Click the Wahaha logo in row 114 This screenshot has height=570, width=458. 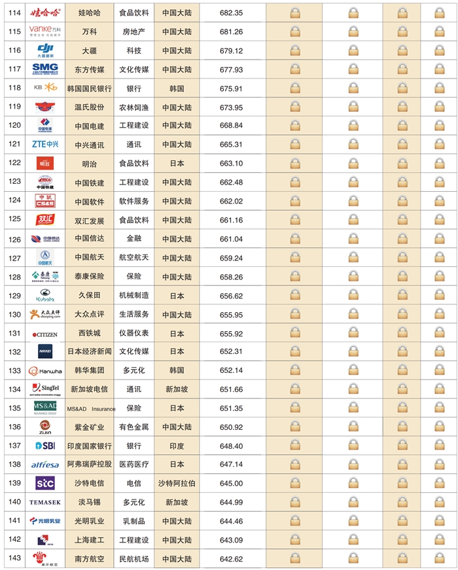(45, 13)
